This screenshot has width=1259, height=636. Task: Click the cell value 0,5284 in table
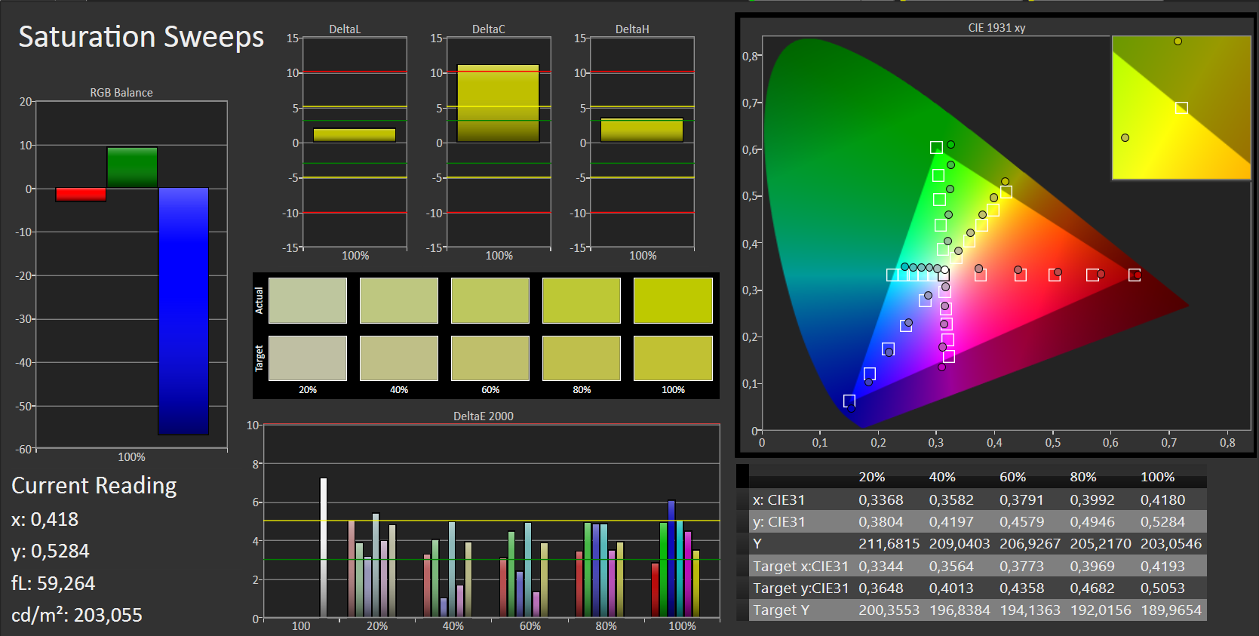point(1162,521)
